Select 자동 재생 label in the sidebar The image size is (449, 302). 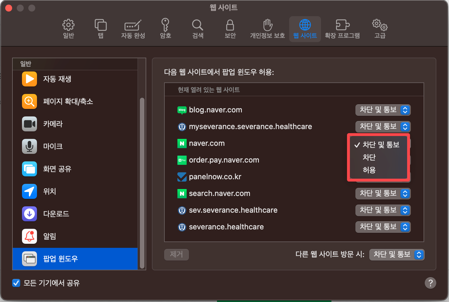click(x=57, y=79)
